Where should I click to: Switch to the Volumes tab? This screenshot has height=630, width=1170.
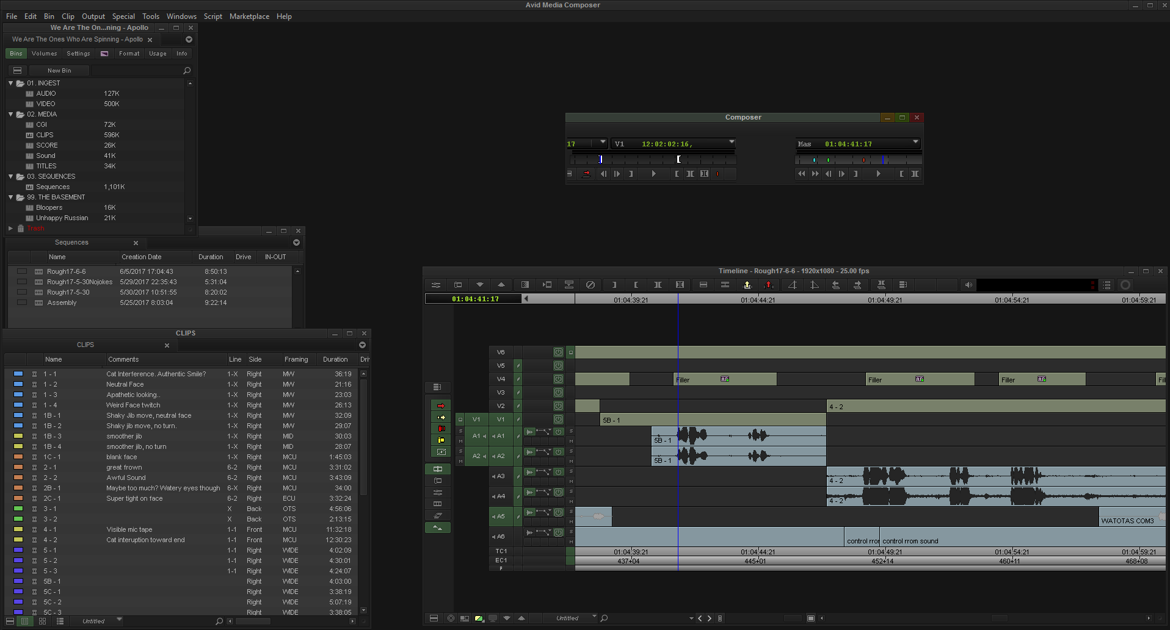click(44, 54)
